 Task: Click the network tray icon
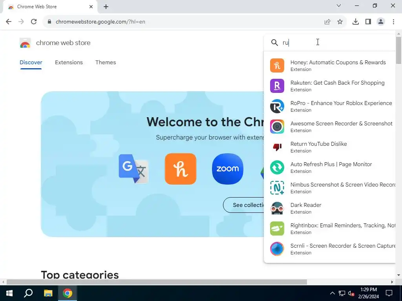pos(342,293)
